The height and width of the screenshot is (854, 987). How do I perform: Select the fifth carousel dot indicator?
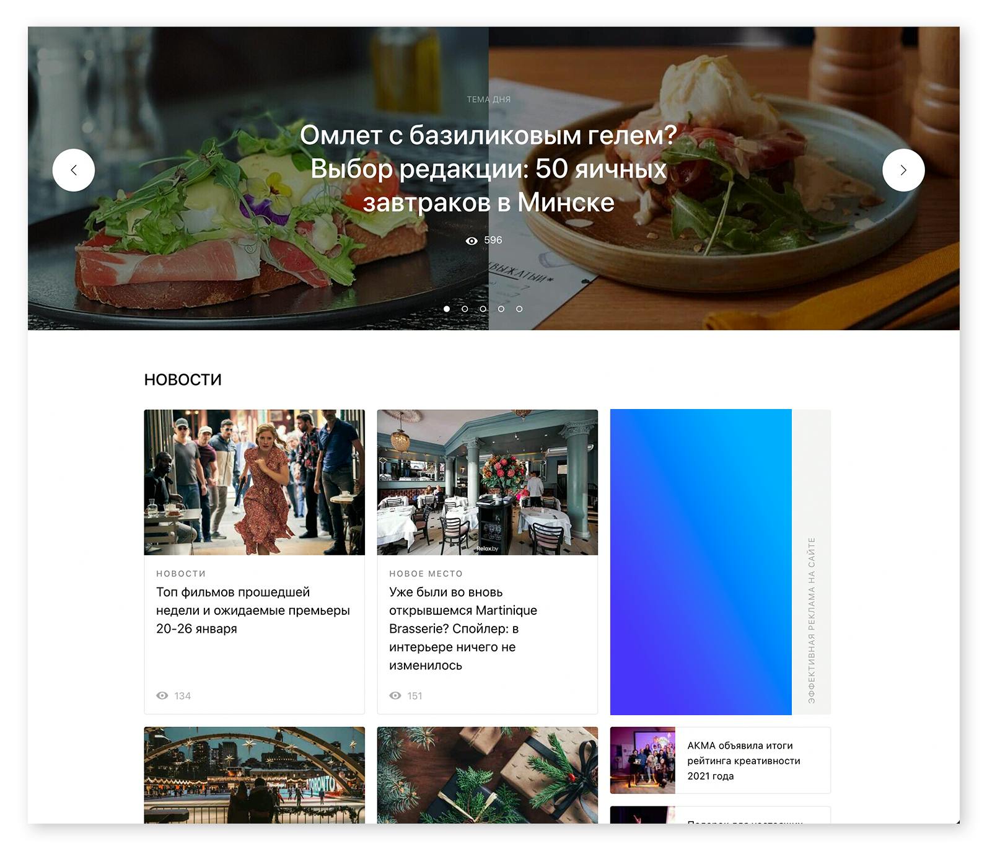point(519,309)
